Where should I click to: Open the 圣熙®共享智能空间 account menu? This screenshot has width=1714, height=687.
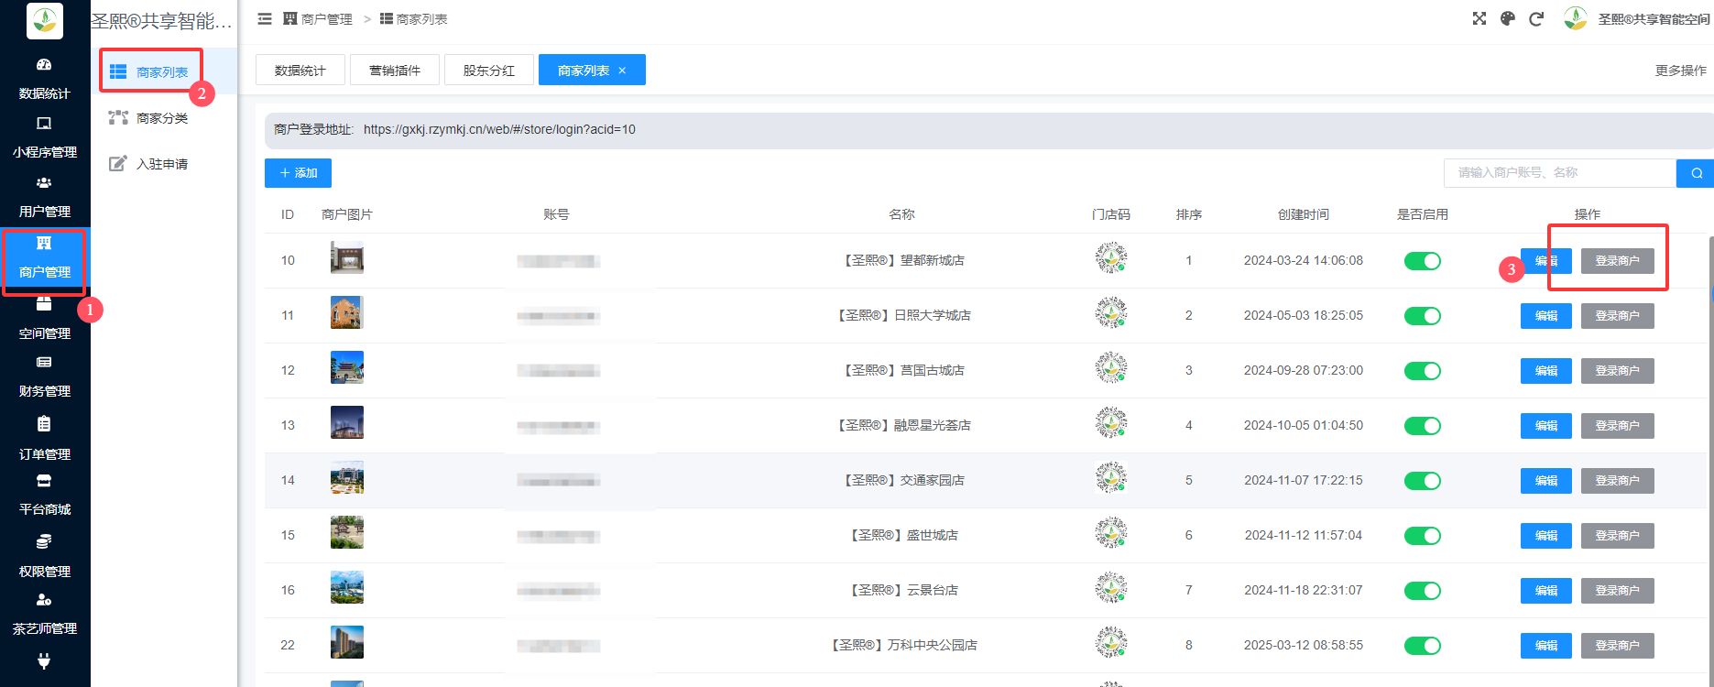point(1654,19)
